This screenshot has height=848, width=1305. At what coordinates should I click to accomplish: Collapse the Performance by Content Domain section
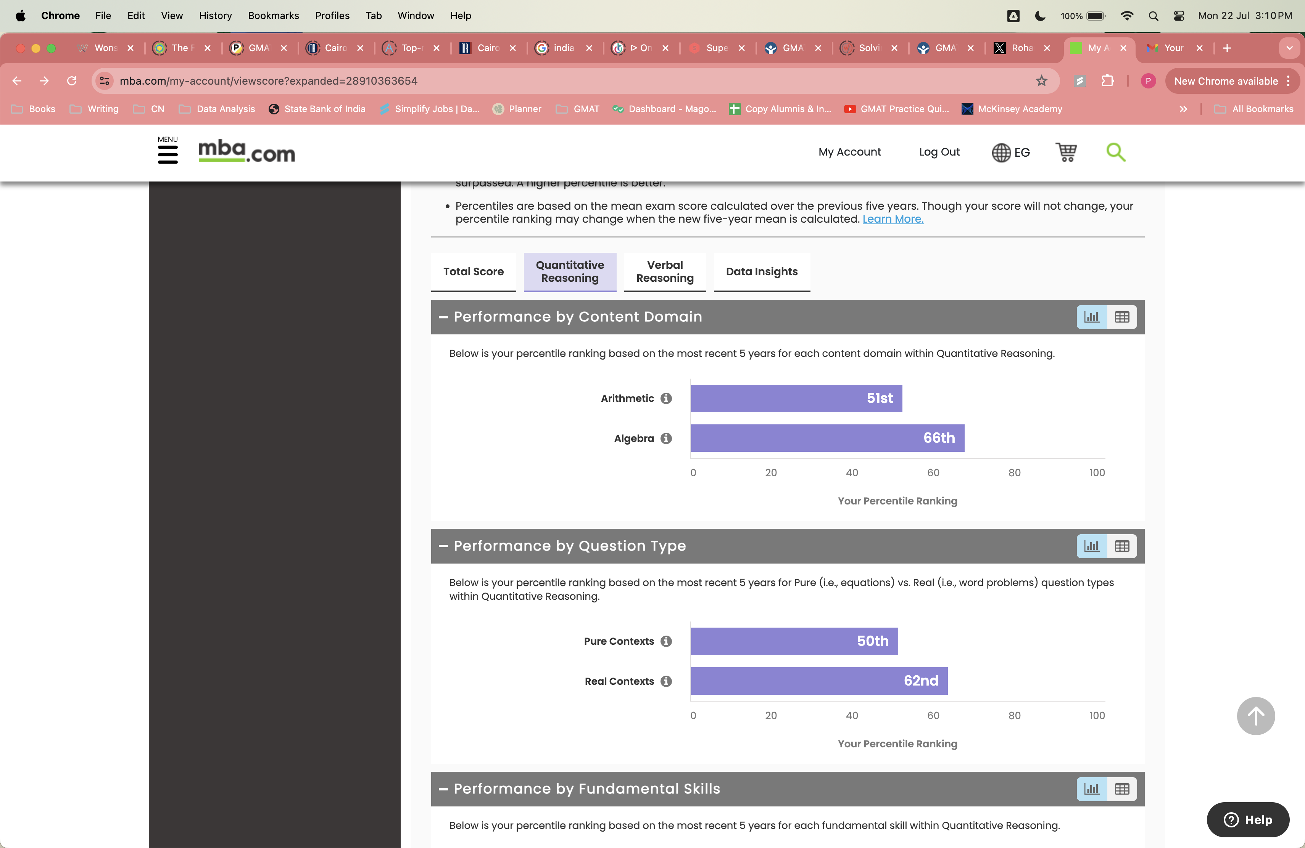pyautogui.click(x=443, y=316)
